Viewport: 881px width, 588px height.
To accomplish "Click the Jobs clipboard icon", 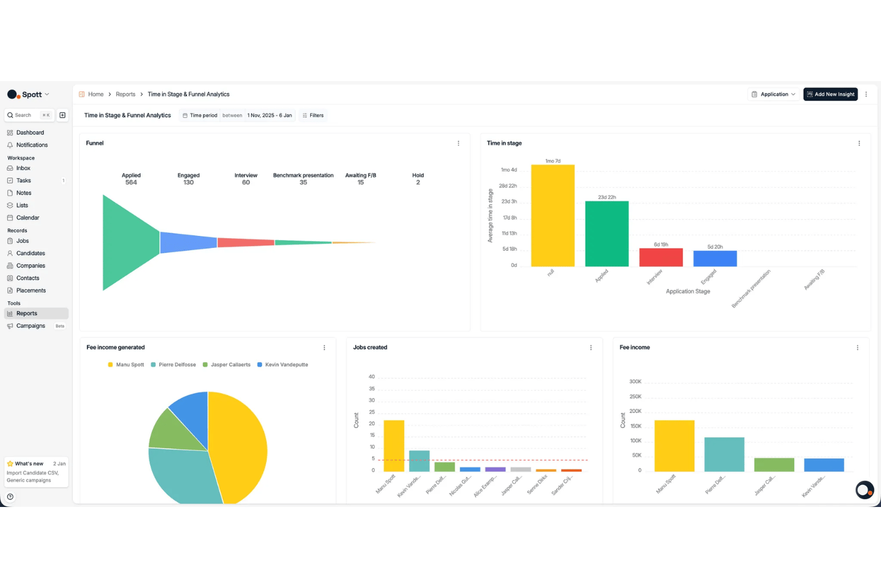I will 10,241.
